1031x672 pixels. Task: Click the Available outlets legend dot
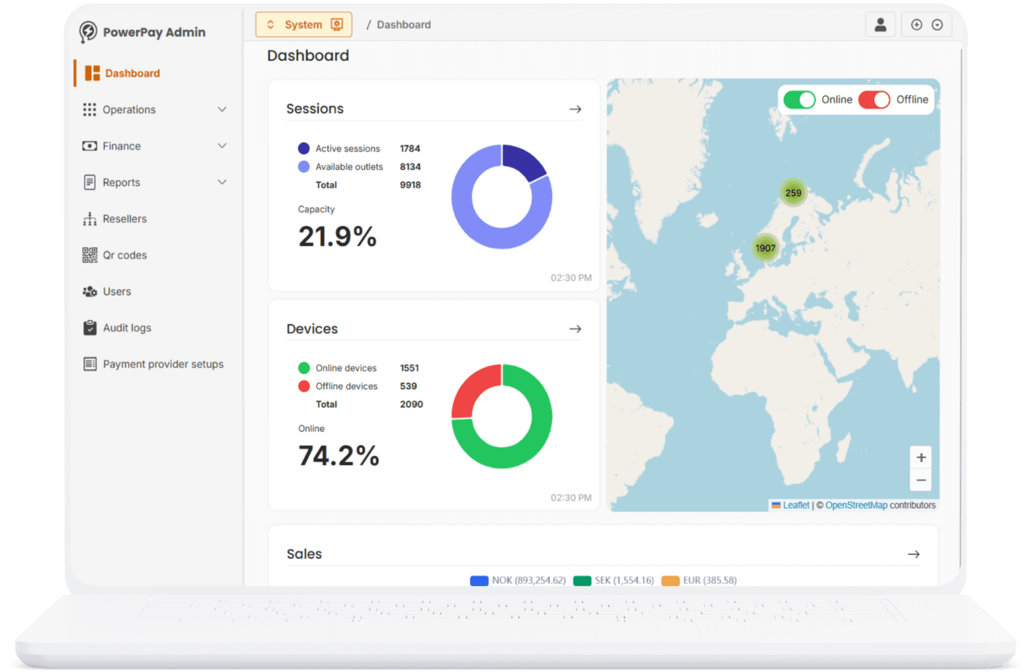tap(303, 167)
